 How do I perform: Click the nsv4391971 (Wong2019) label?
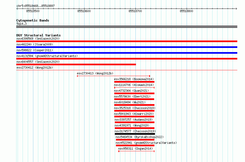[x=132, y=125]
